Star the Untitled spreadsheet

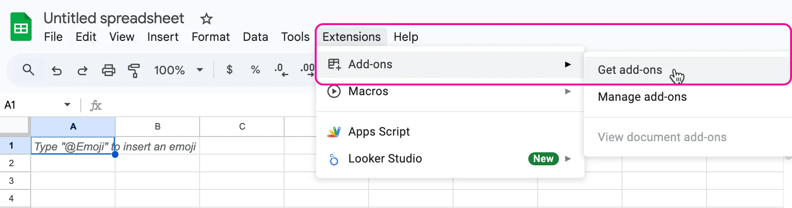(x=206, y=19)
